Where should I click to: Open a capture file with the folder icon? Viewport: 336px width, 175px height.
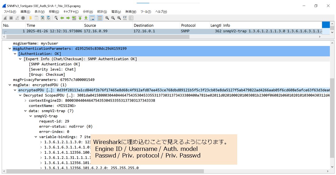click(x=30, y=18)
